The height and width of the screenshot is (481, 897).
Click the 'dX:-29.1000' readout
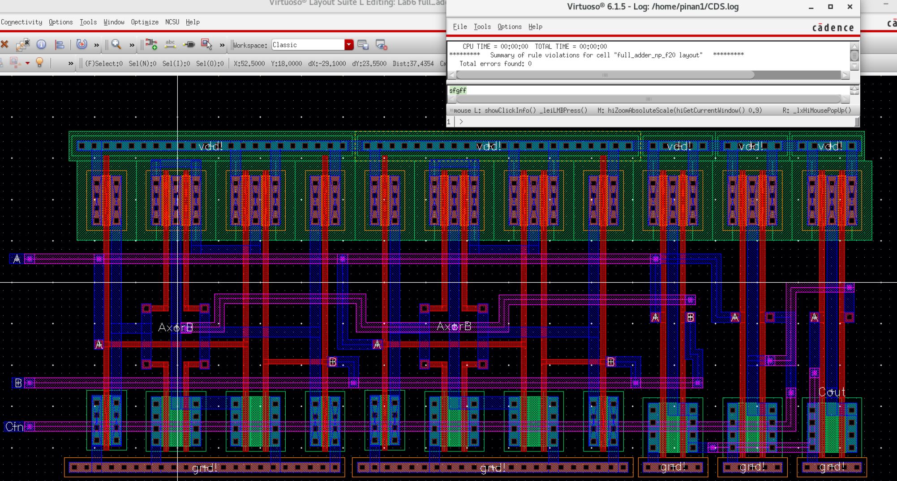coord(327,64)
